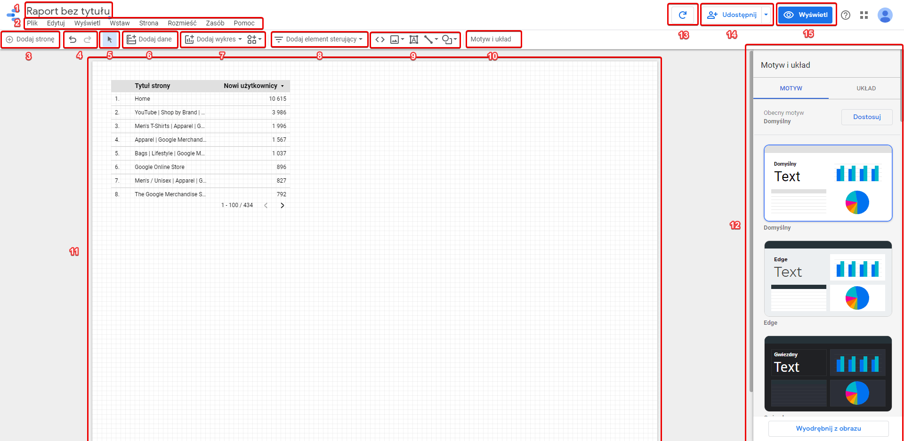Click the refresh data icon
The width and height of the screenshot is (904, 441).
pyautogui.click(x=682, y=15)
